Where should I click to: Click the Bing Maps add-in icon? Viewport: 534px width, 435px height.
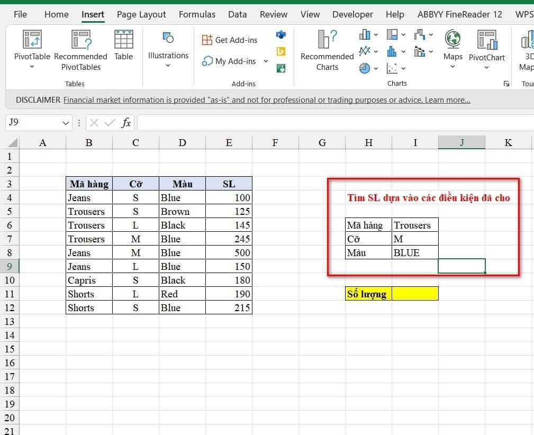tap(281, 51)
